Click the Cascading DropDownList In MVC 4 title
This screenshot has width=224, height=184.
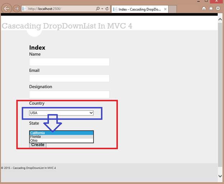[x=67, y=26]
